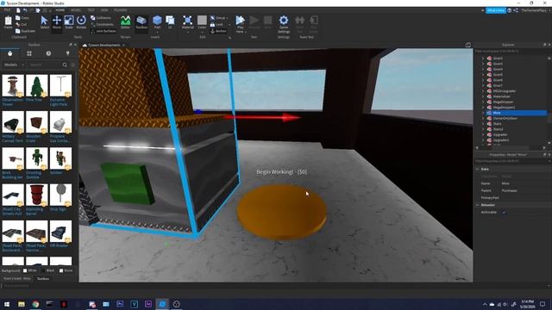Screen dimensions: 552x310
Task: Open the terrain Editor
Action: (x=125, y=22)
